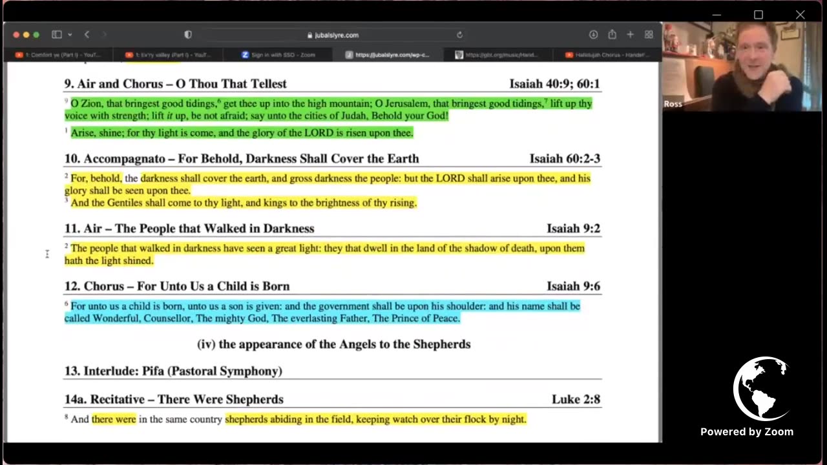Image resolution: width=827 pixels, height=465 pixels.
Task: Click the macOS green zoom window button
Action: (x=36, y=35)
